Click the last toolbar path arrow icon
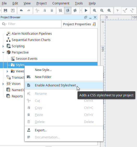Image resolution: width=137 pixels, height=147 pixels. (x=132, y=10)
